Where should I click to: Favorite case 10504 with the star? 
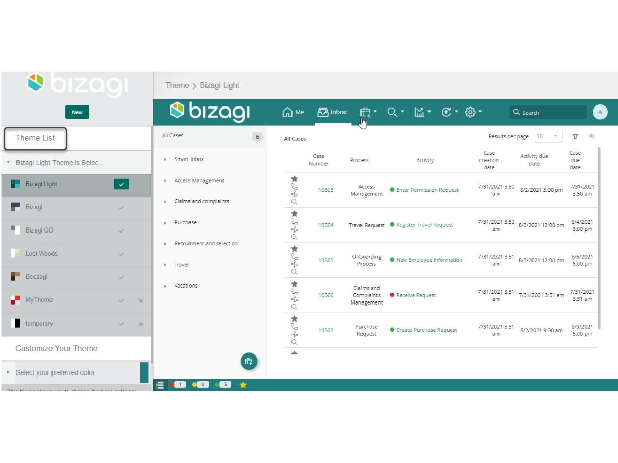[x=295, y=213]
